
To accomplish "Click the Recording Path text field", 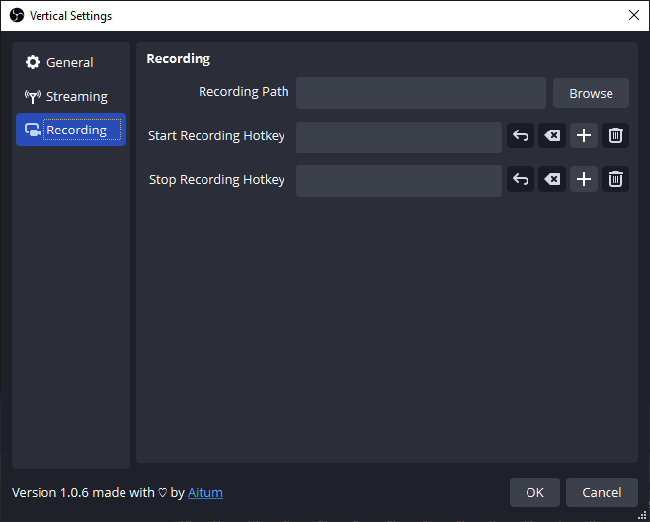I will point(421,93).
